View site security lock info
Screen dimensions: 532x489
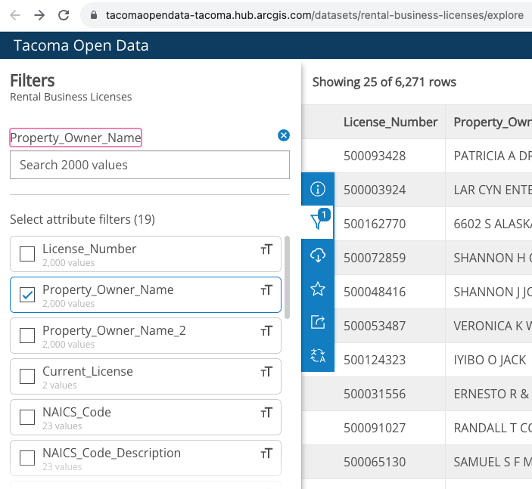94,15
